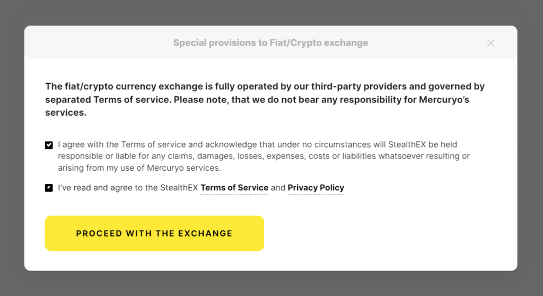Uncheck the Mercuryo liability agreement checkbox

49,145
